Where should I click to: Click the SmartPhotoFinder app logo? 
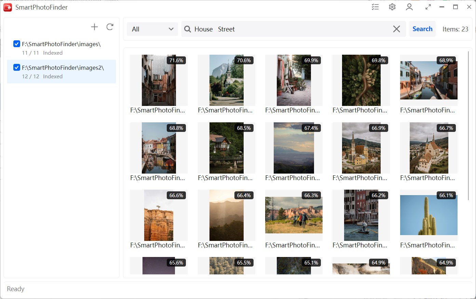click(8, 7)
